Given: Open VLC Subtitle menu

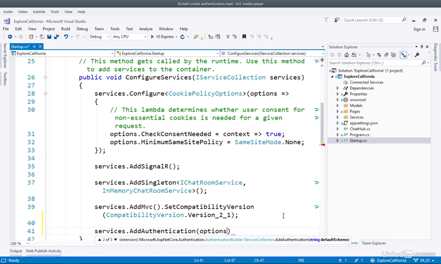Looking at the screenshot, I should (39, 12).
